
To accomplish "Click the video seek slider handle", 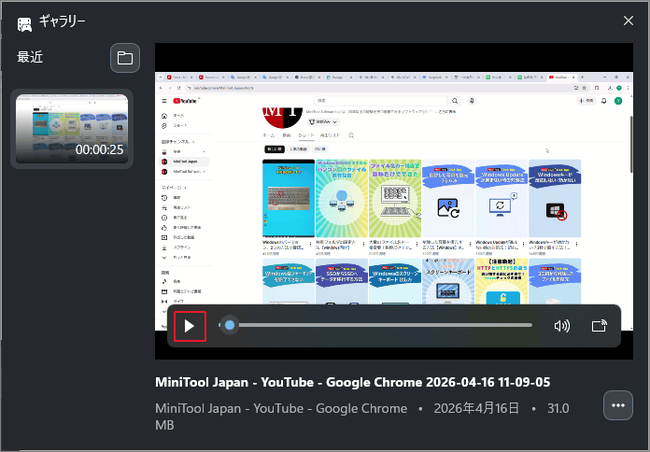I will [229, 326].
